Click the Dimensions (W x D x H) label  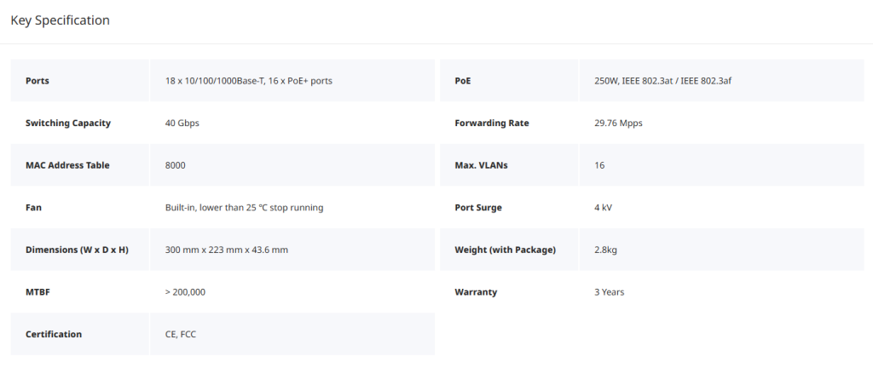[x=77, y=250]
